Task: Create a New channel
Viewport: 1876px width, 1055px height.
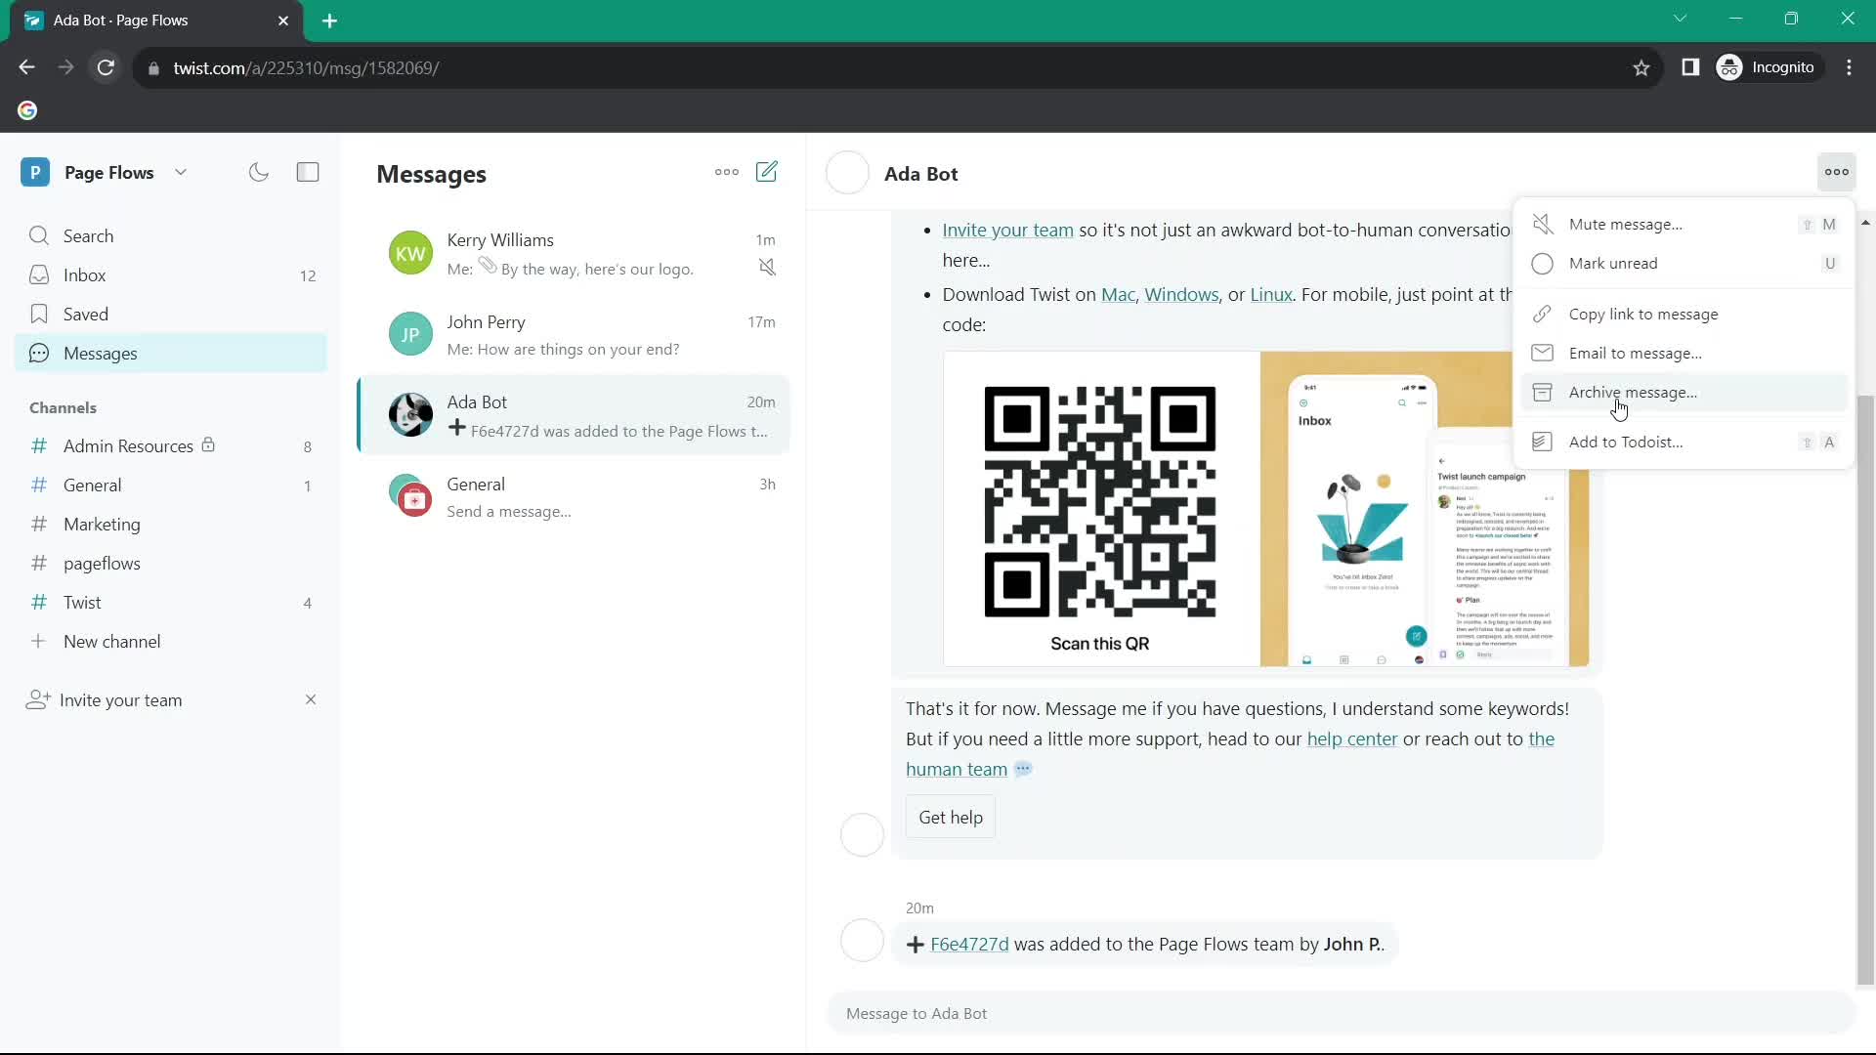Action: click(x=171, y=641)
